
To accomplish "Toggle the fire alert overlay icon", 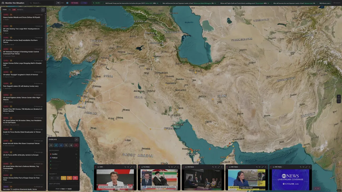I will 71,145.
